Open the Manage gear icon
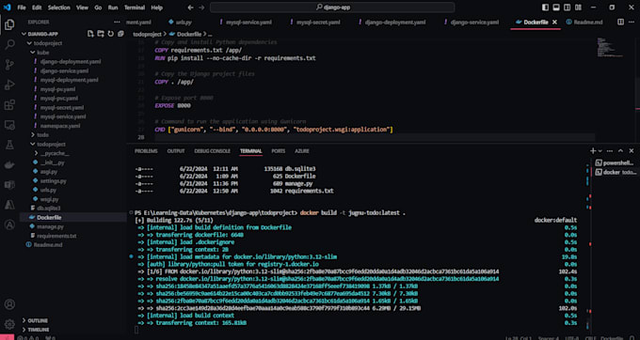640x340 pixels. click(9, 324)
